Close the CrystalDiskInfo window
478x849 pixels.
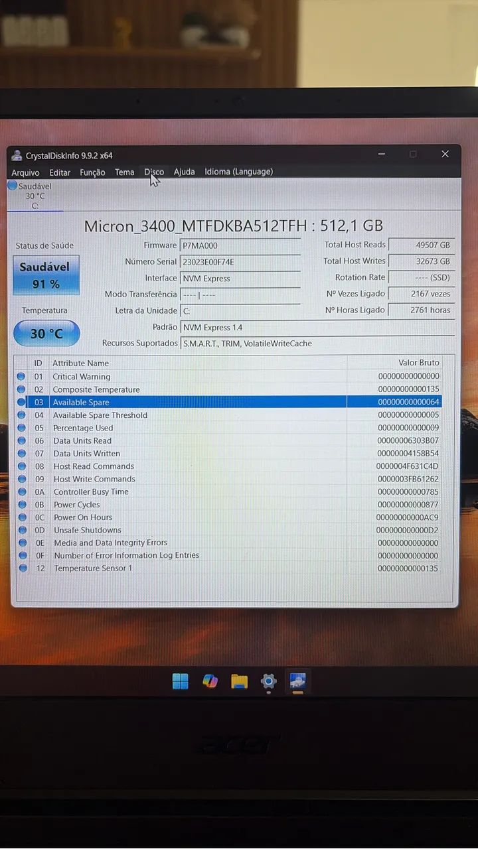pyautogui.click(x=445, y=154)
